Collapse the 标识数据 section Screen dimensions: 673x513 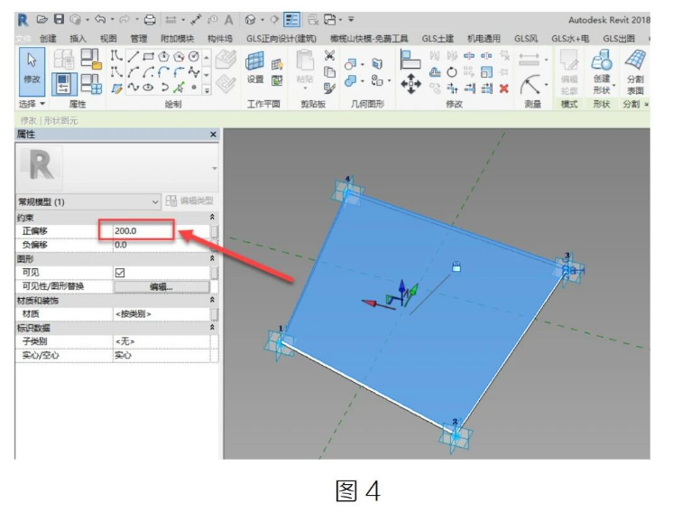point(212,327)
